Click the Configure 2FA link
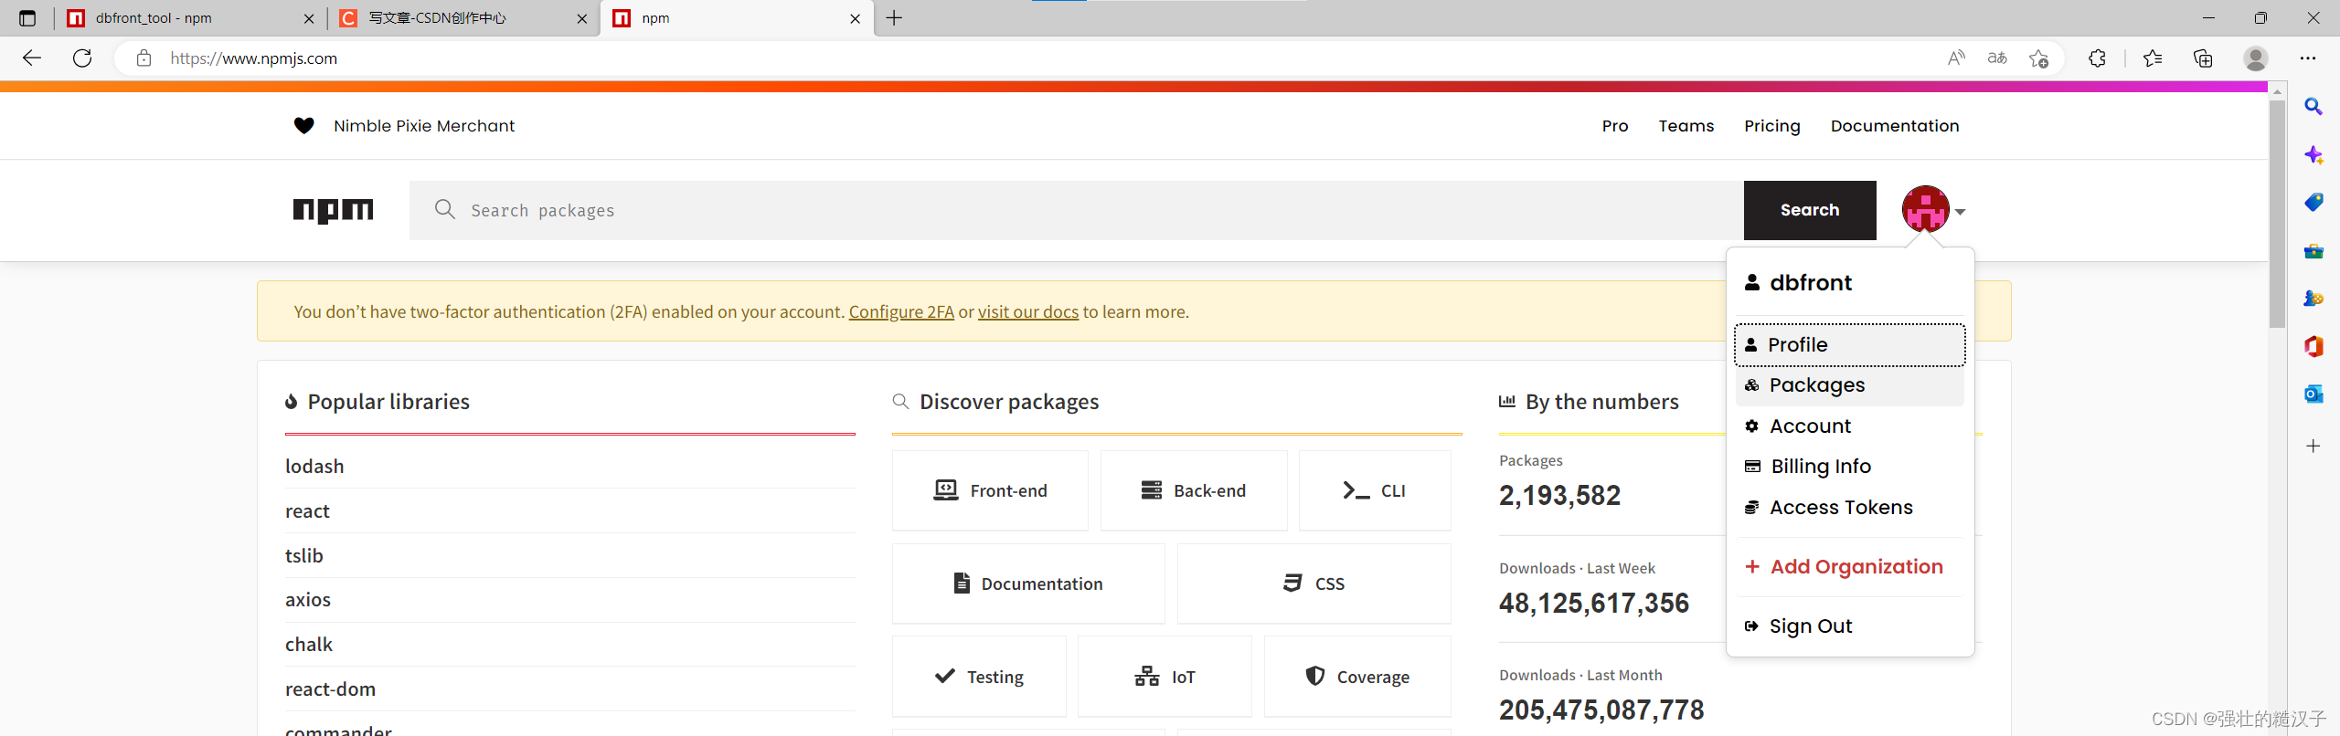This screenshot has height=736, width=2340. (901, 312)
